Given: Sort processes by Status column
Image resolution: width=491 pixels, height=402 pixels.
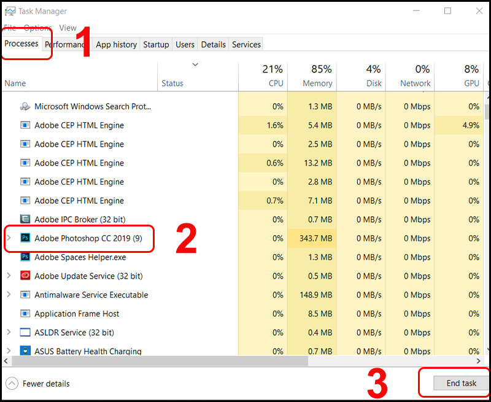Looking at the screenshot, I should 198,77.
